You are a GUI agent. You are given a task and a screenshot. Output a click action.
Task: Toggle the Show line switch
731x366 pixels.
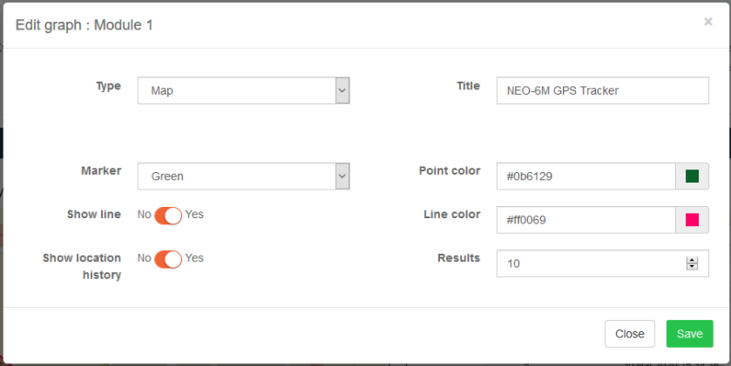pos(168,216)
